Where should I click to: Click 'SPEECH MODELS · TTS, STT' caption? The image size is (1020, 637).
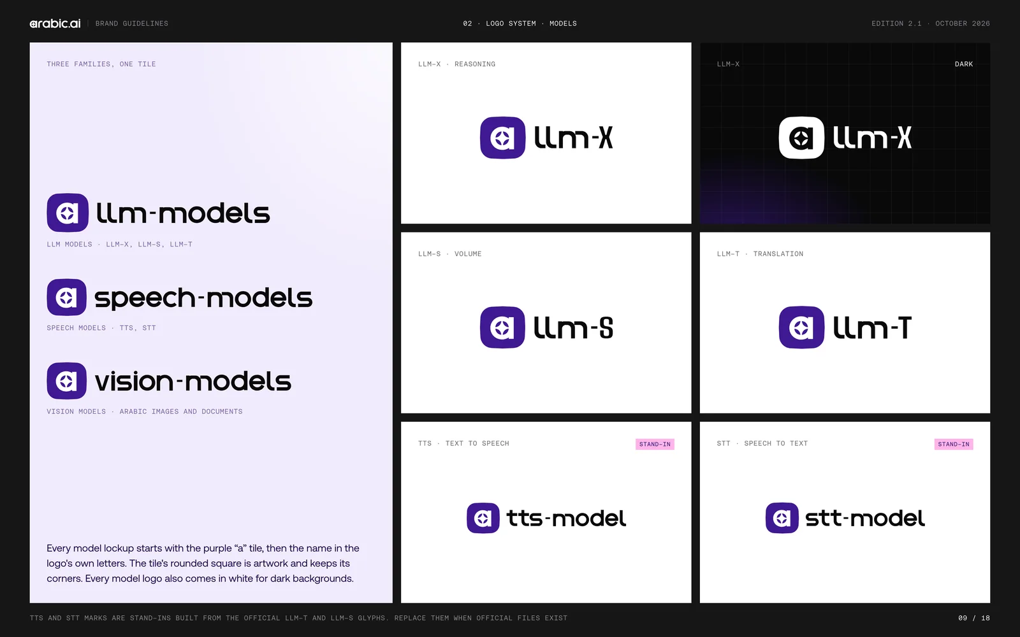pyautogui.click(x=101, y=328)
